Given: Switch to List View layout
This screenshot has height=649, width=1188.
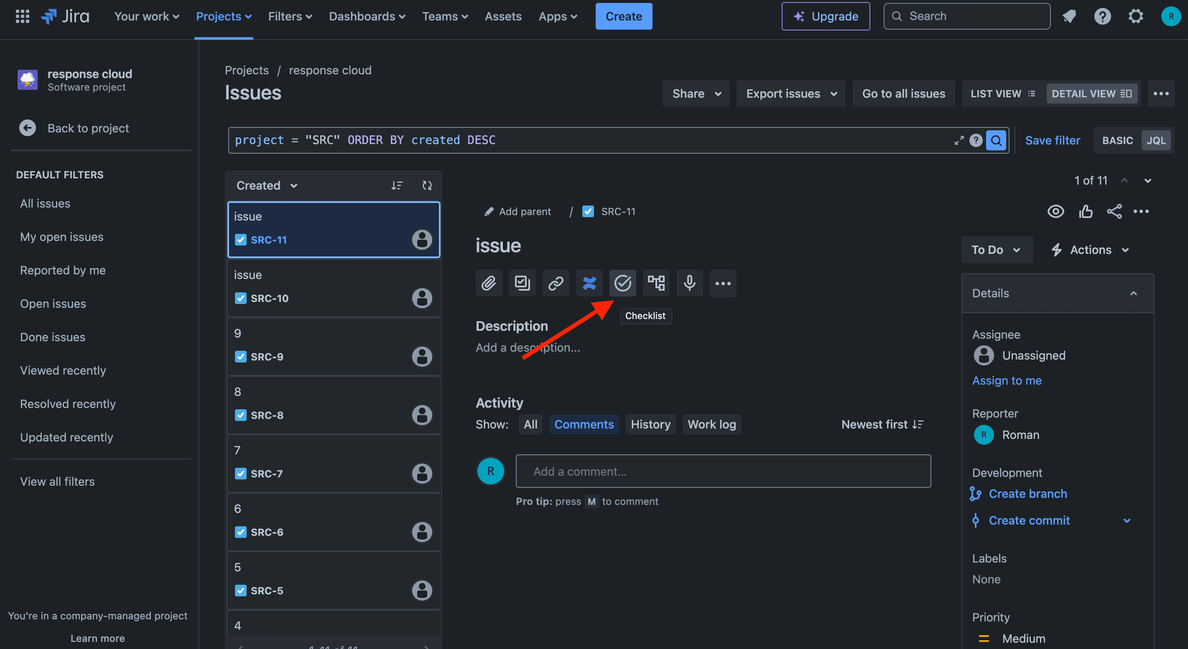Looking at the screenshot, I should coord(1002,93).
